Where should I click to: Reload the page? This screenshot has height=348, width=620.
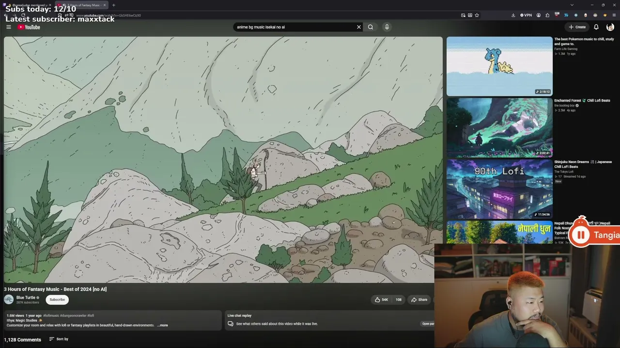(23, 15)
